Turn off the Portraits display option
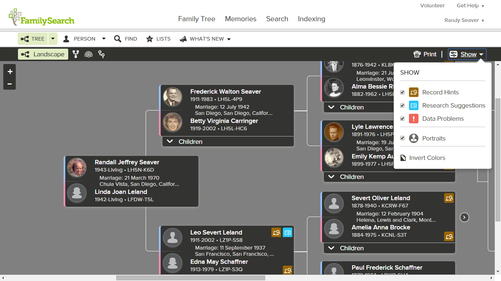Image resolution: width=501 pixels, height=281 pixels. coord(402,138)
